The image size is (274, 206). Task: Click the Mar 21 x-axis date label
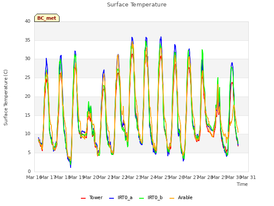click(x=105, y=177)
